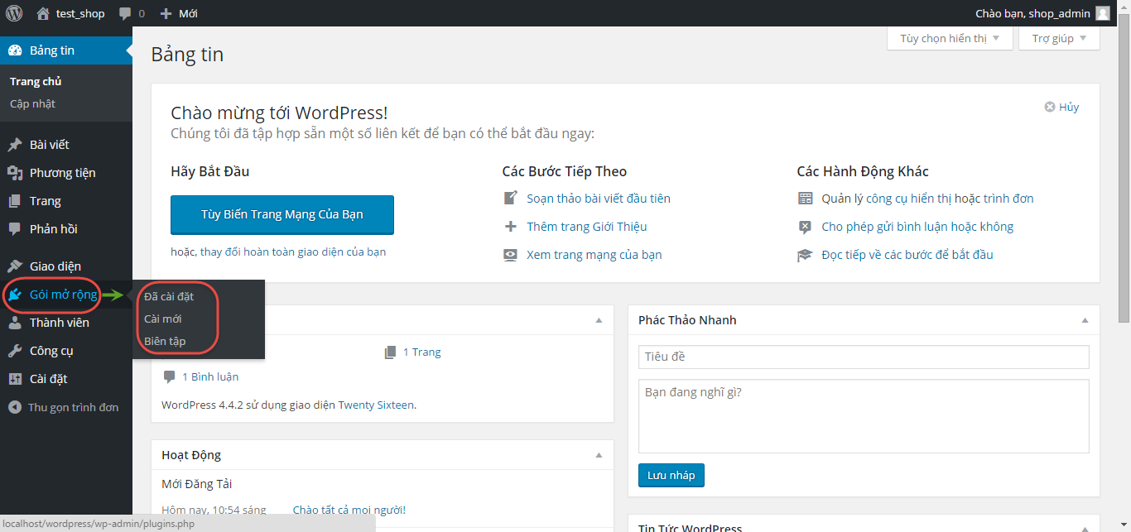Go to Trang chủ submenu
This screenshot has height=532, width=1131.
[x=36, y=81]
